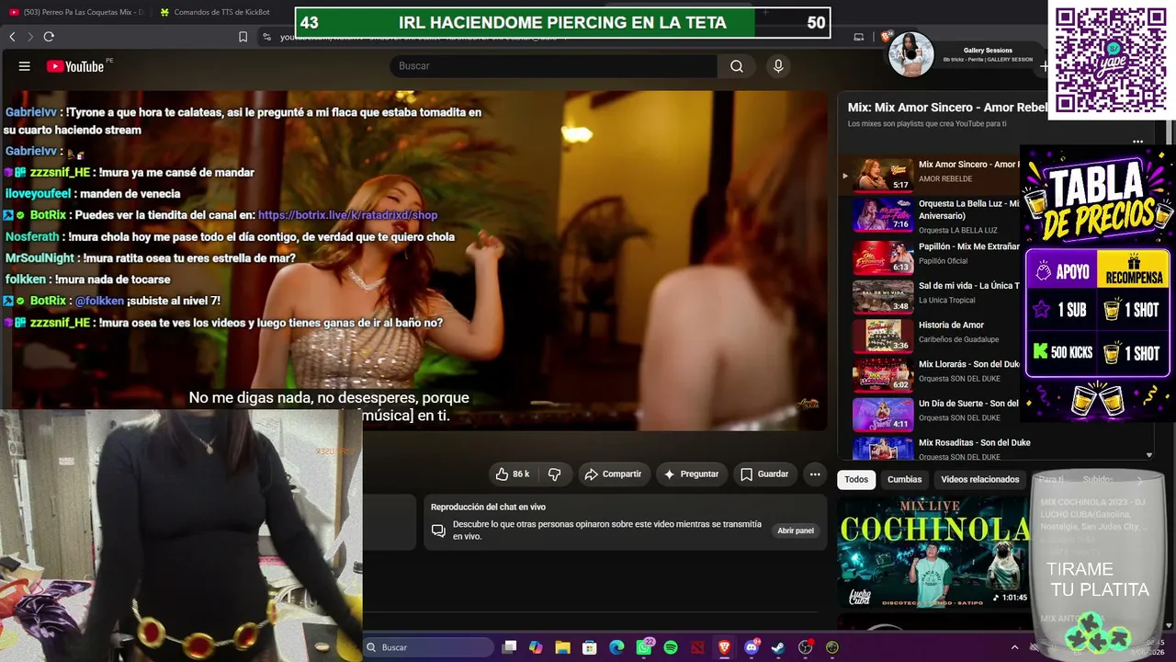Launch Copilot from the taskbar
Viewport: 1176px width, 662px height.
(536, 647)
